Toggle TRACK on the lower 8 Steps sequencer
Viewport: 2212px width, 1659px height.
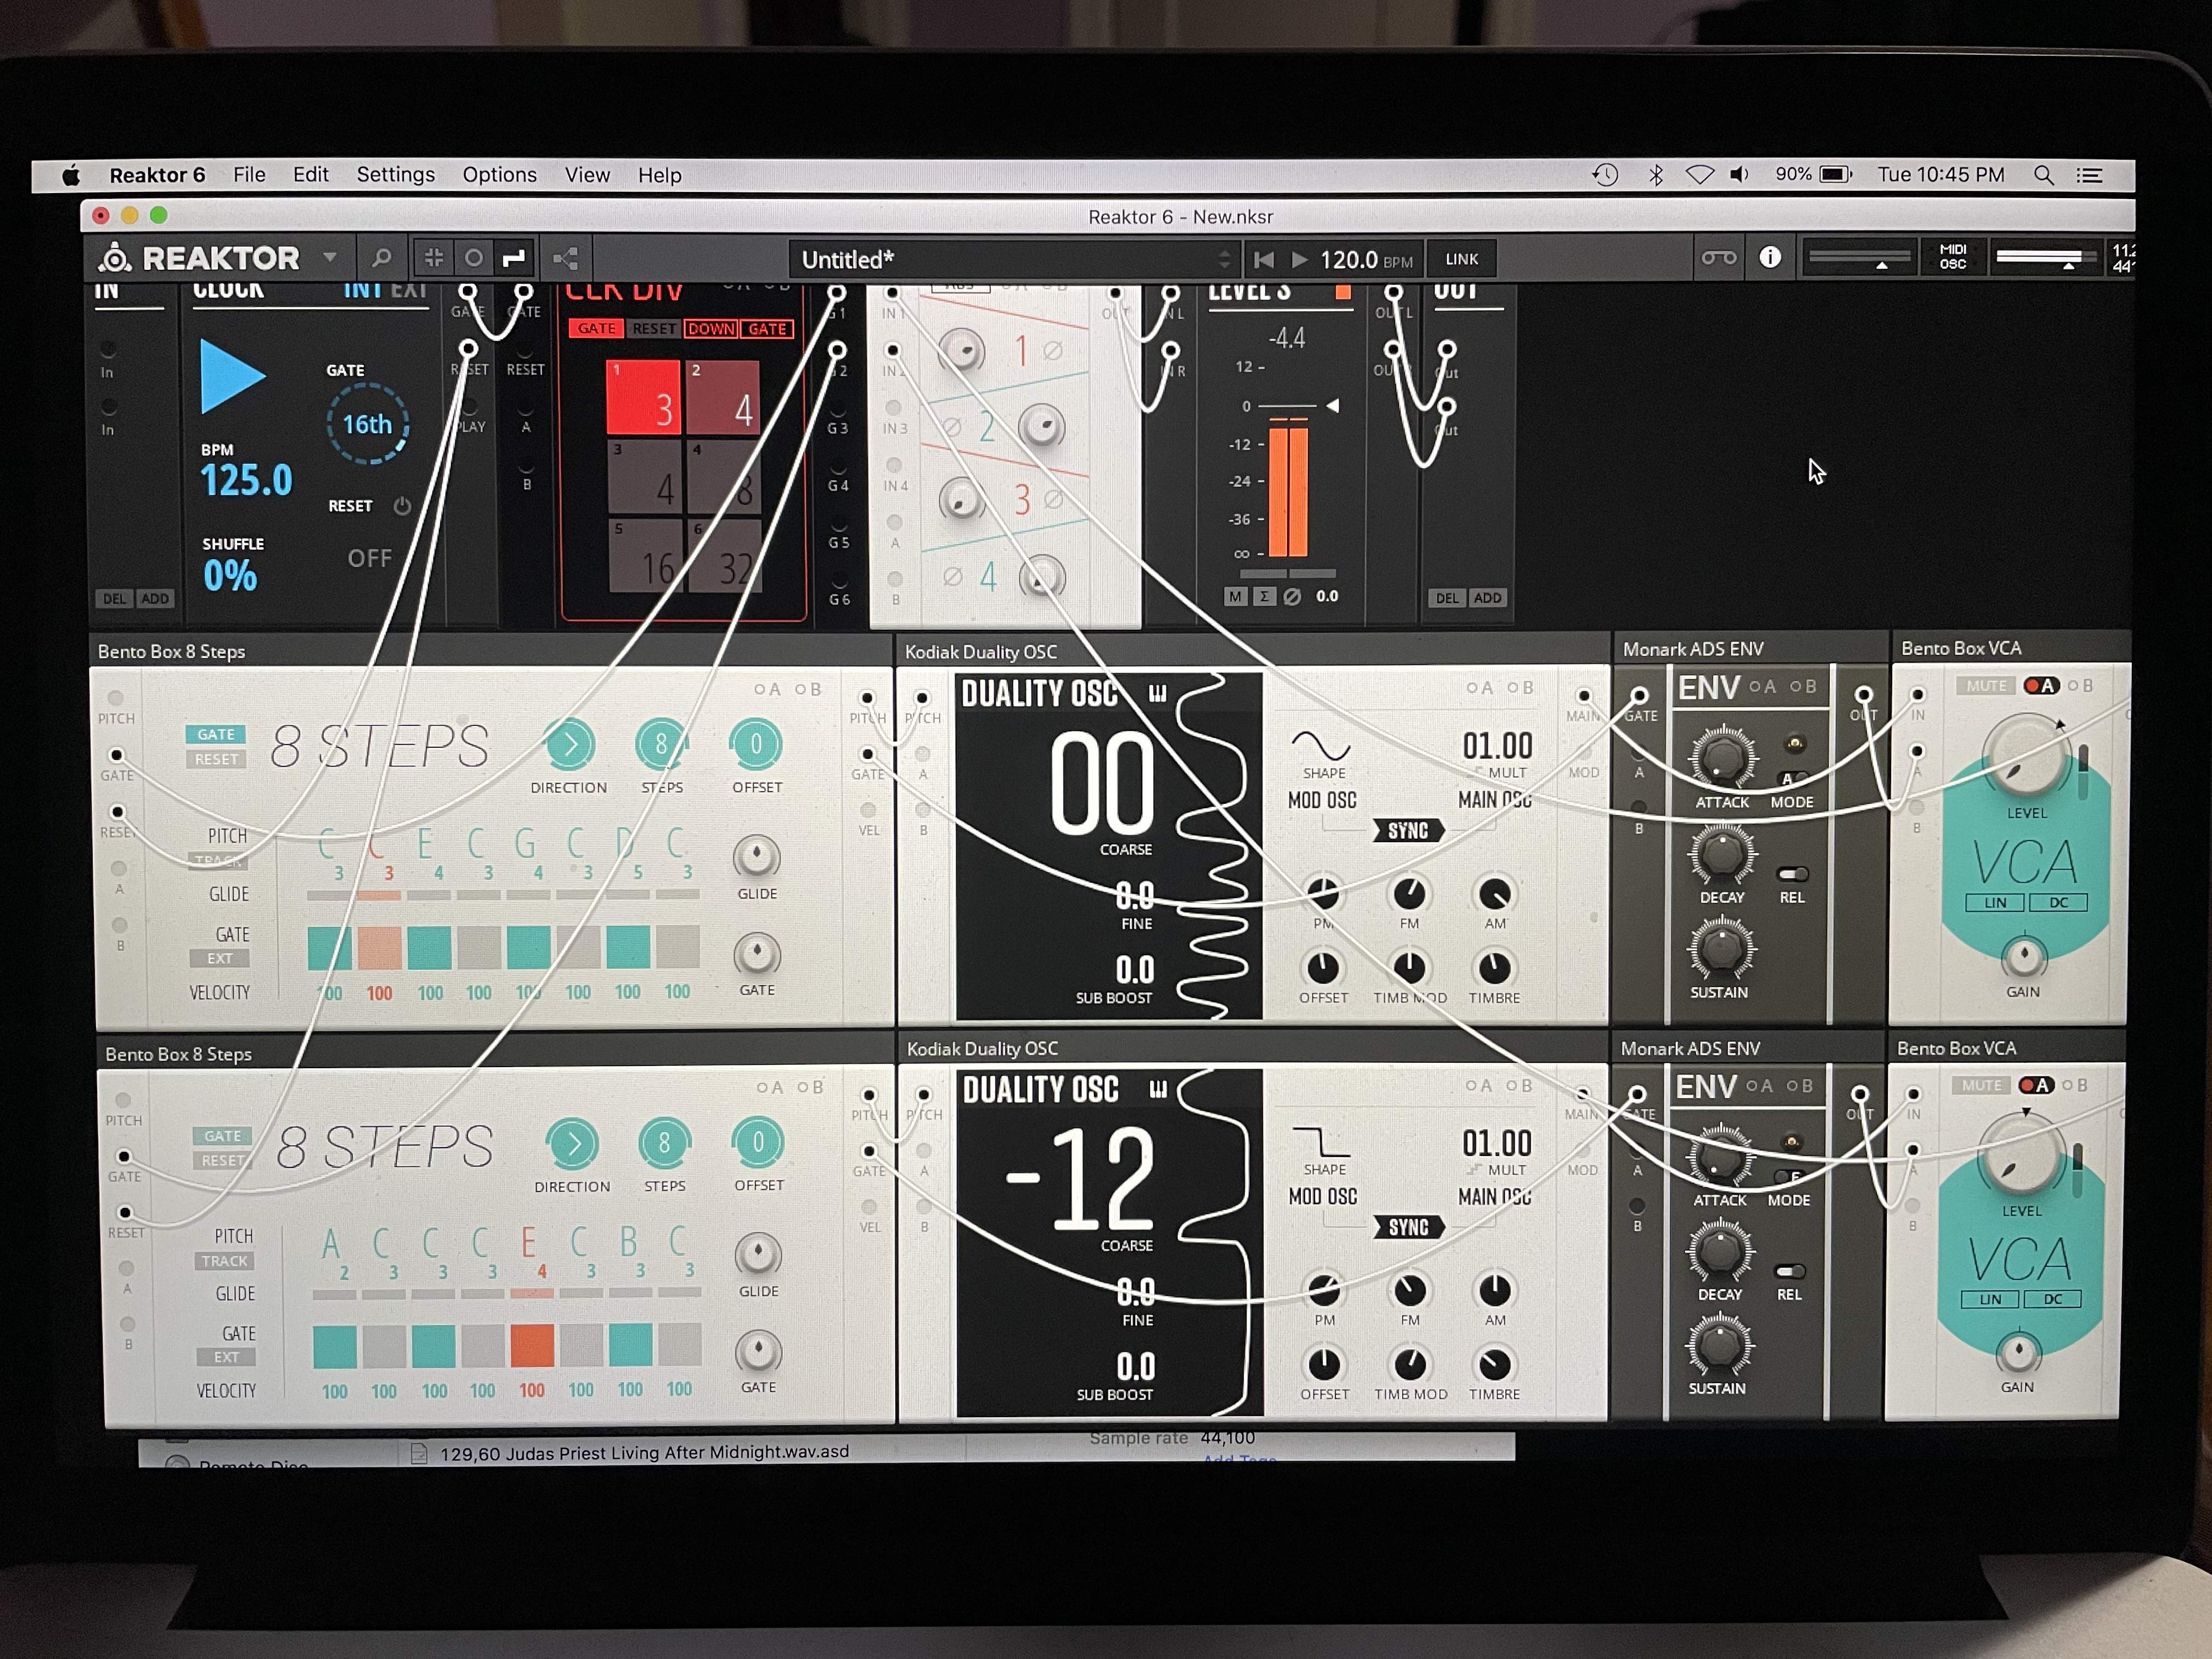click(224, 1261)
